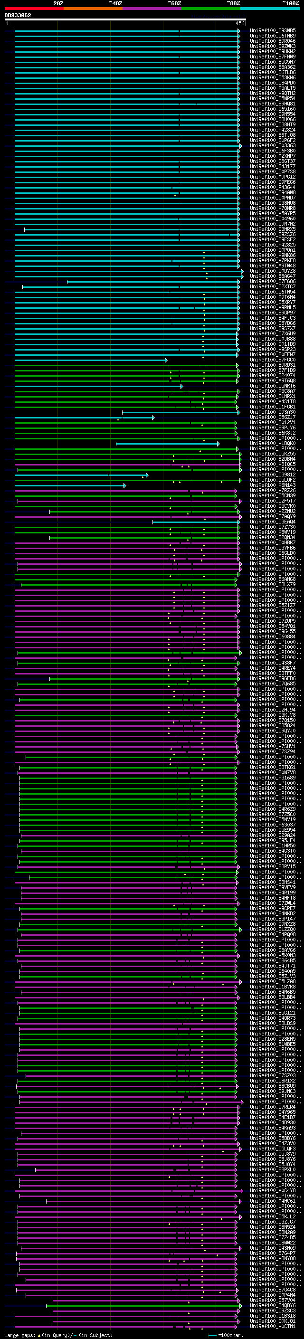This screenshot has width=304, height=1339.
Task: Open the UniRef100_O24074 green hit label
Action: (x=272, y=375)
